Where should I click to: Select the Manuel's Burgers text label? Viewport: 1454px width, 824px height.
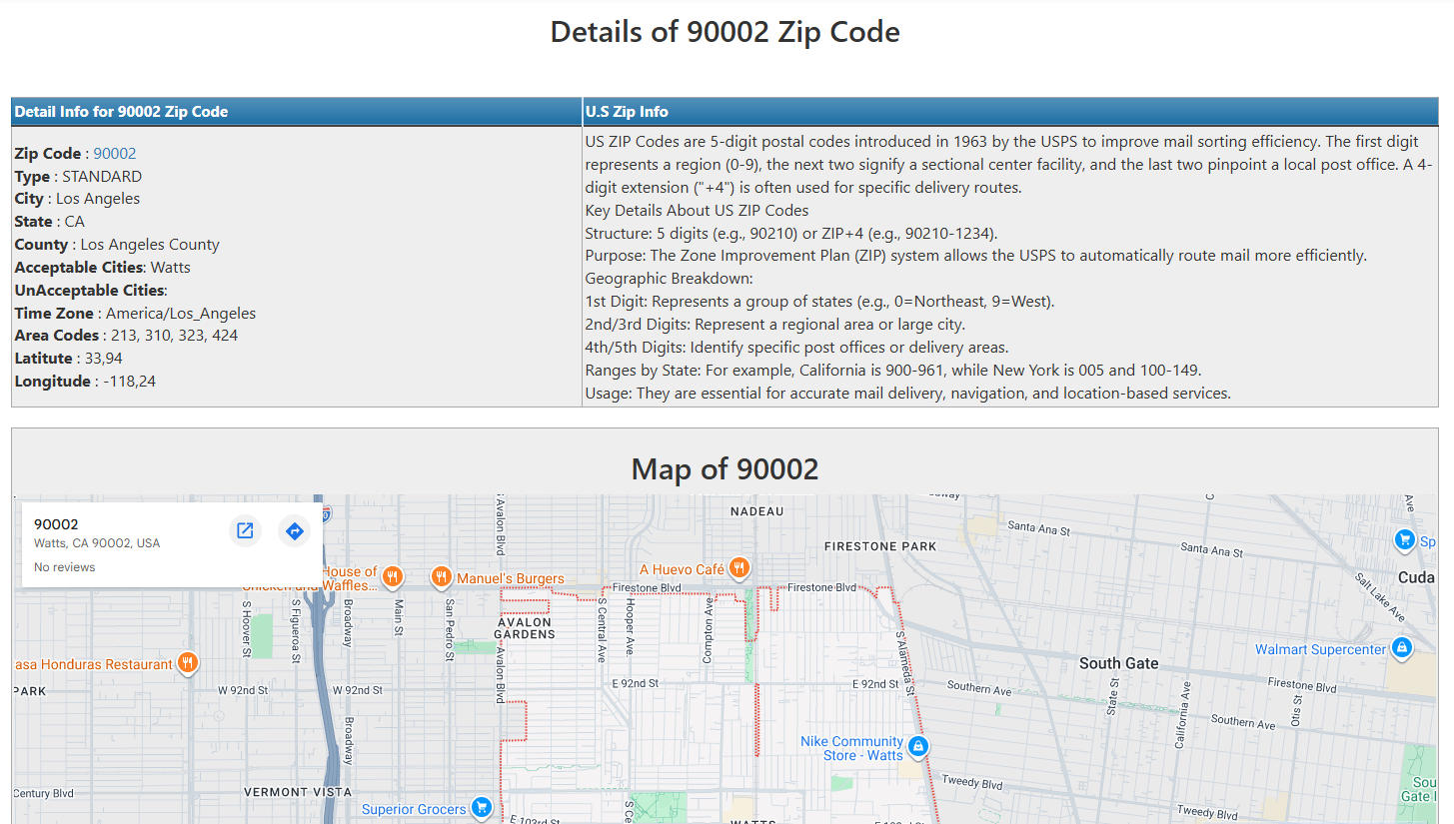510,577
